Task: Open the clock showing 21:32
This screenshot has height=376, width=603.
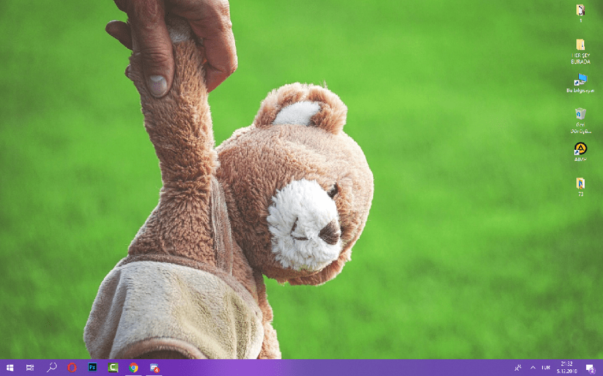Action: 567,367
